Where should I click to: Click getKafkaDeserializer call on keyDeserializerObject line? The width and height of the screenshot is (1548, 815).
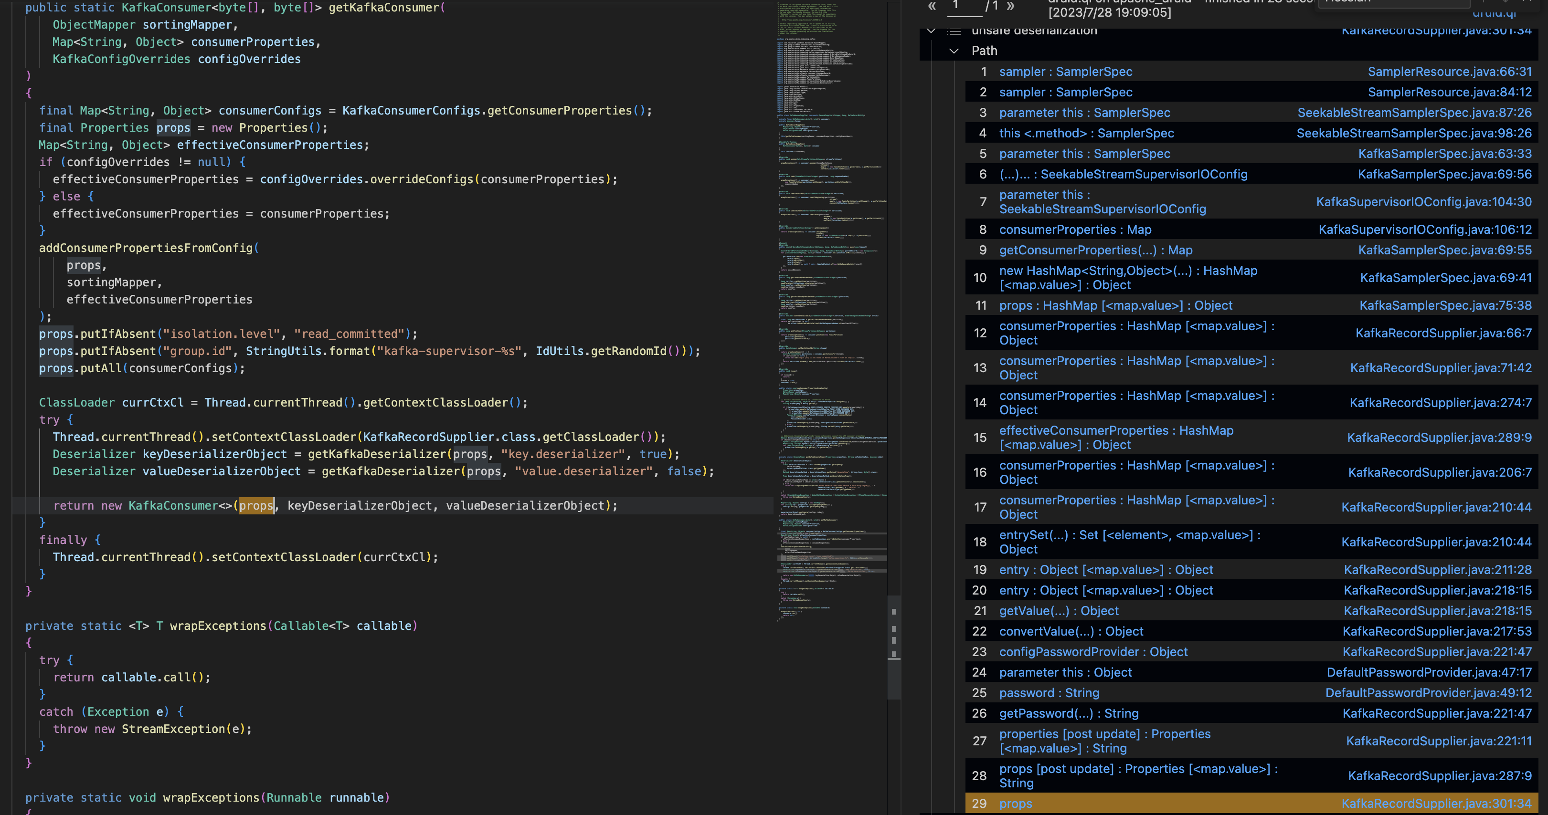pos(377,454)
